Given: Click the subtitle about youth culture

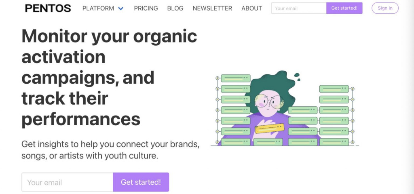Looking at the screenshot, I should (x=110, y=150).
